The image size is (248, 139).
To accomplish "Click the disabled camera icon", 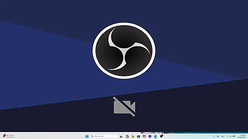I will click(124, 107).
